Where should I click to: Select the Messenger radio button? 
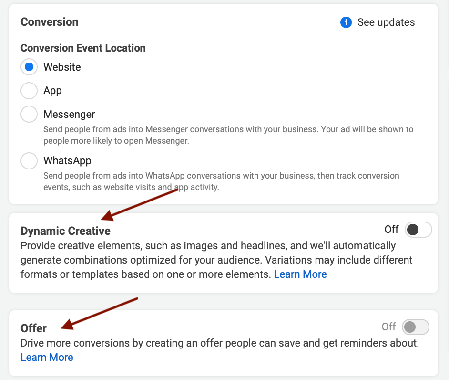tap(29, 115)
